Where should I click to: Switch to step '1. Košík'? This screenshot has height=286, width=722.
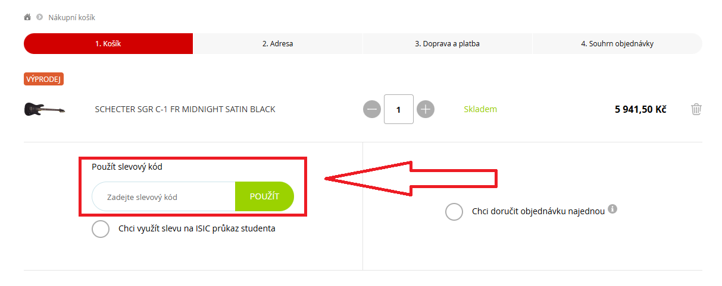click(x=108, y=43)
